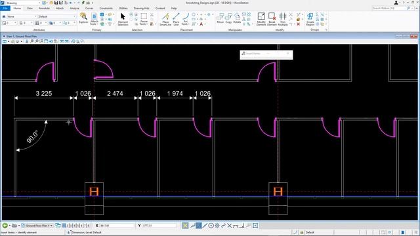The width and height of the screenshot is (420, 236).
Task: Toggle the Origin snap gear icon
Action: [x=217, y=226]
